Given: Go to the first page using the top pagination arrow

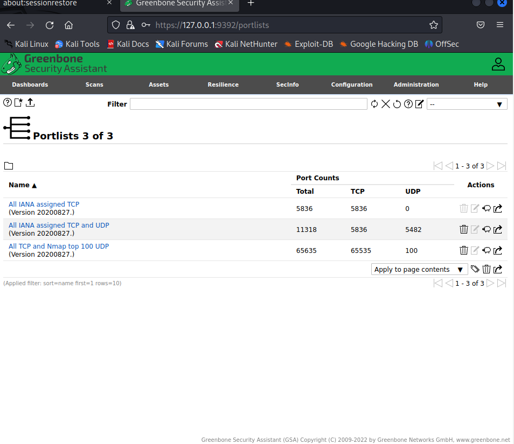Looking at the screenshot, I should (437, 166).
